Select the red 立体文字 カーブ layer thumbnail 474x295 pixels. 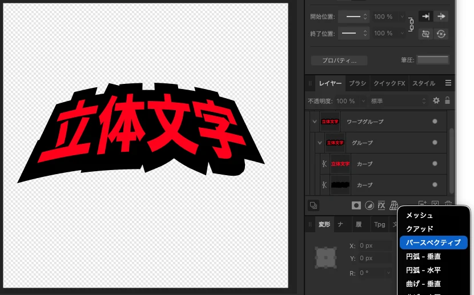340,164
